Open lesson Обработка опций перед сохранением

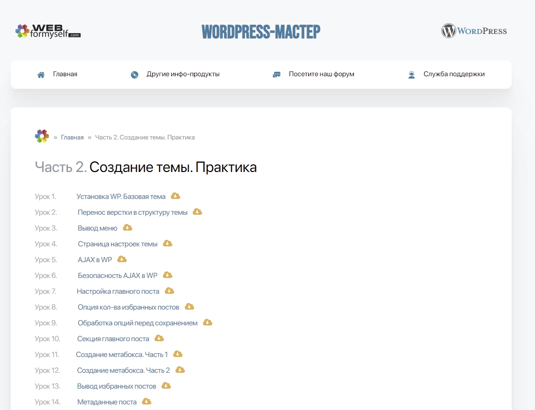coord(137,323)
